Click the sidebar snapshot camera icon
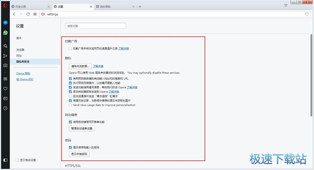The height and width of the screenshot is (170, 314). [6, 65]
